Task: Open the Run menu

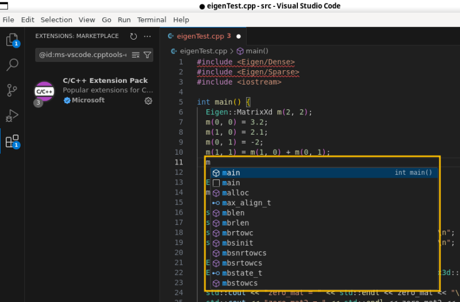Action: click(124, 20)
